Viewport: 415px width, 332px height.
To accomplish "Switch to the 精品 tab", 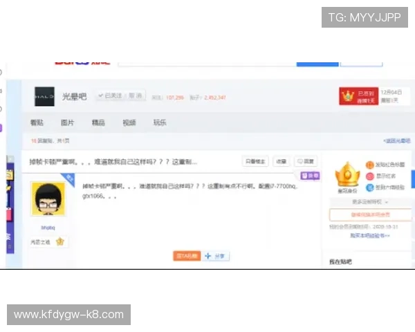I will tap(98, 122).
